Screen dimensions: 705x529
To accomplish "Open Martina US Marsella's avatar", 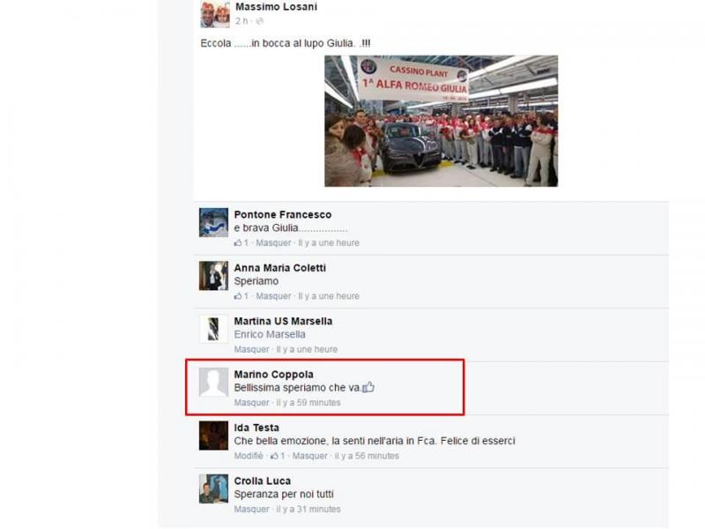I will click(213, 329).
